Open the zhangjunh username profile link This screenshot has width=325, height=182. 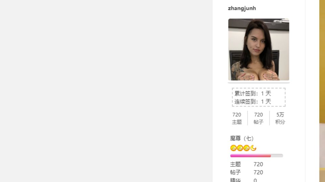click(242, 8)
